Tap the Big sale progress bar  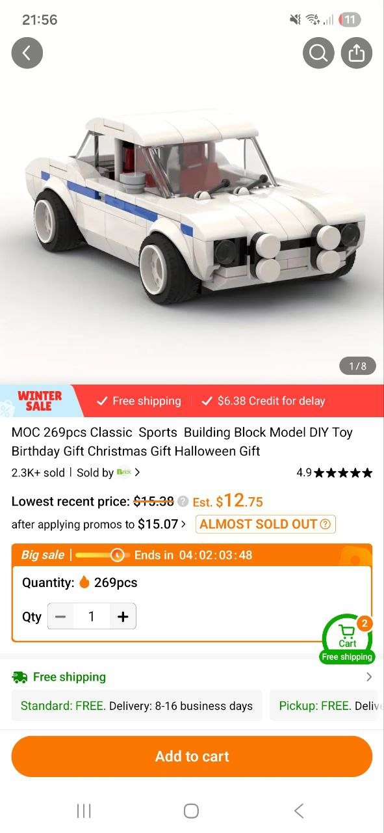coord(102,555)
